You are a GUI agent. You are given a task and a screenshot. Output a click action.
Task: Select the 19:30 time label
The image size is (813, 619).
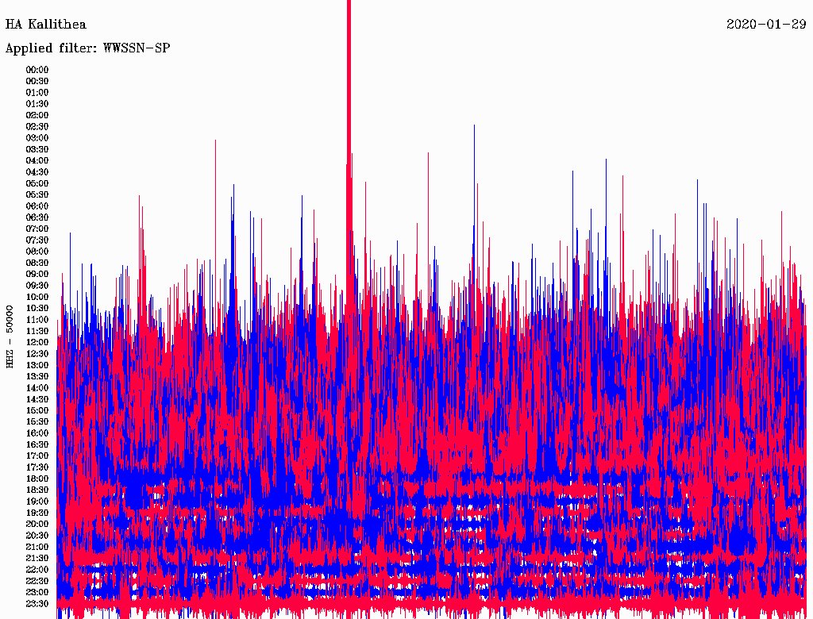click(37, 513)
